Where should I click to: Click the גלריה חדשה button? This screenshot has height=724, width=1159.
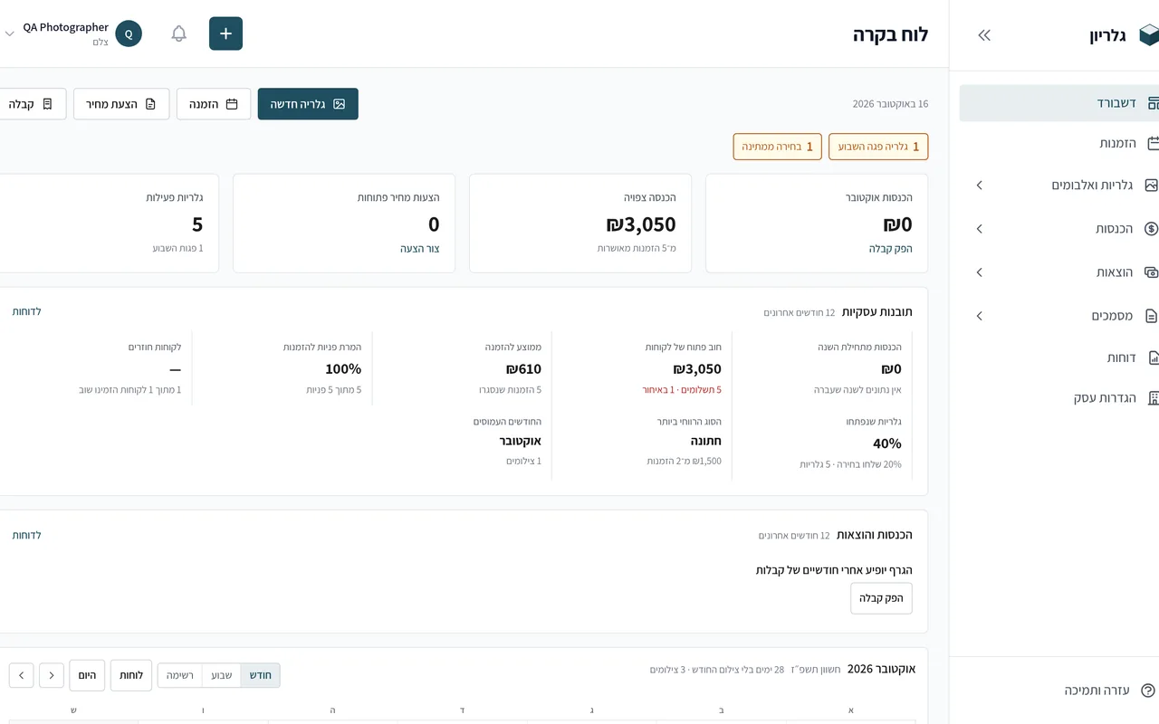pyautogui.click(x=308, y=104)
